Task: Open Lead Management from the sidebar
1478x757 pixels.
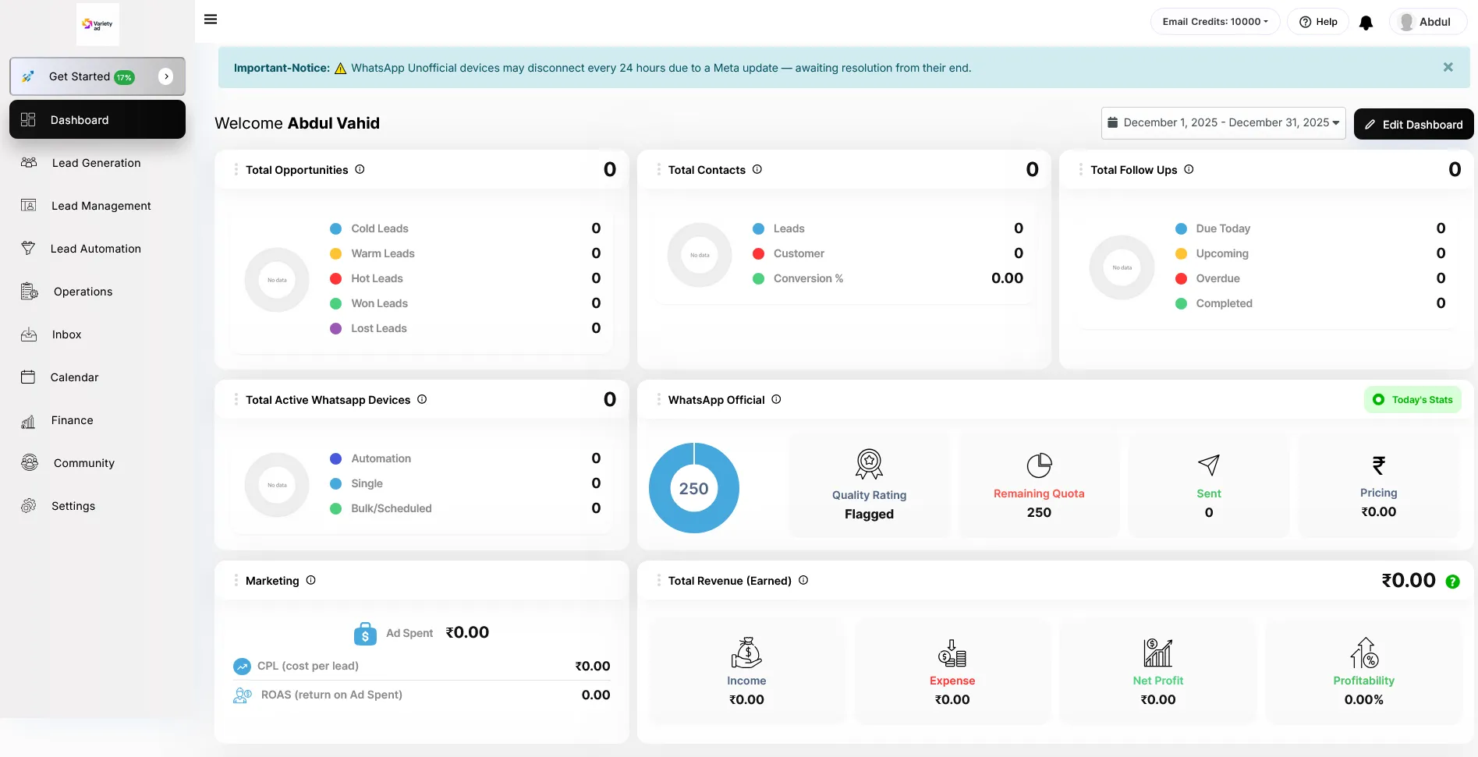Action: coord(101,206)
